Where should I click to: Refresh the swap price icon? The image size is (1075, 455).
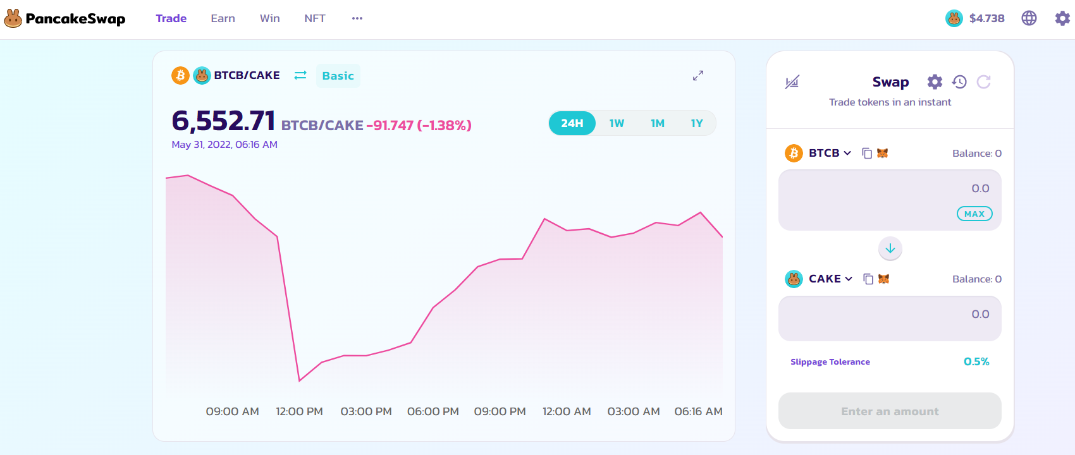click(x=983, y=82)
